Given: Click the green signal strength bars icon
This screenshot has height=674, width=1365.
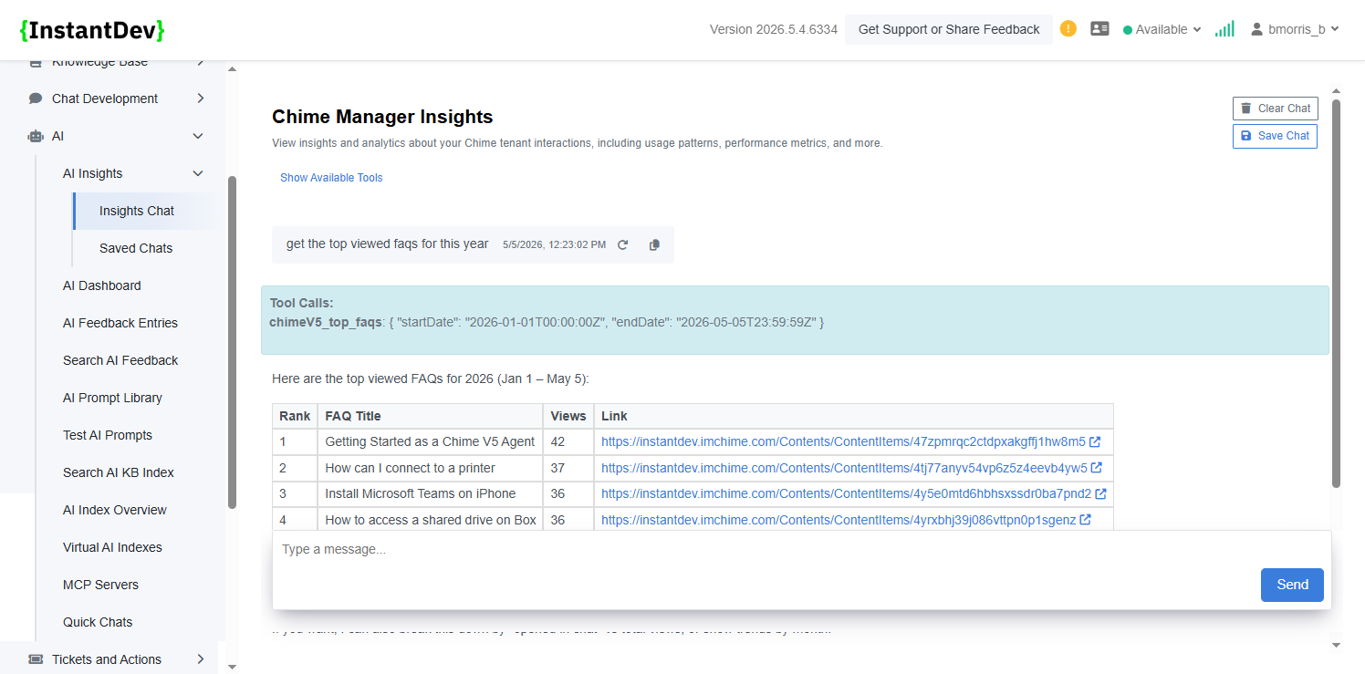Looking at the screenshot, I should [1224, 29].
